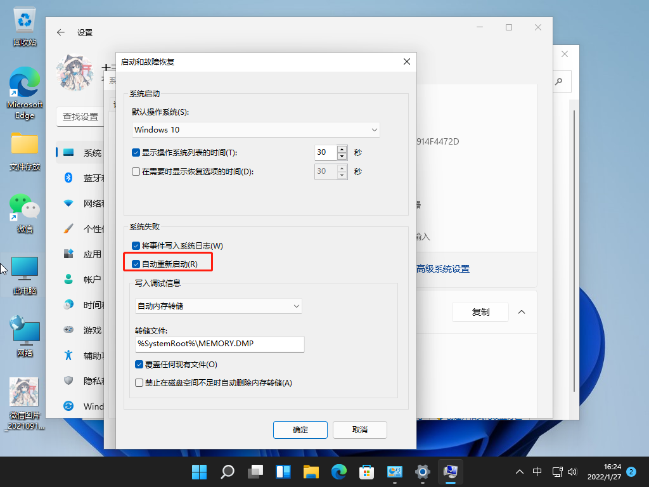
Task: Collapse the chevron next to 复制 button
Action: (x=522, y=312)
